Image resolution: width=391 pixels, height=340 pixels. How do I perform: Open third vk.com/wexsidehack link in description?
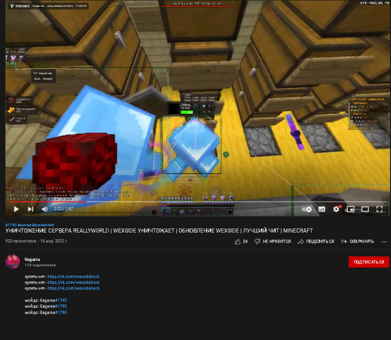[x=74, y=288]
